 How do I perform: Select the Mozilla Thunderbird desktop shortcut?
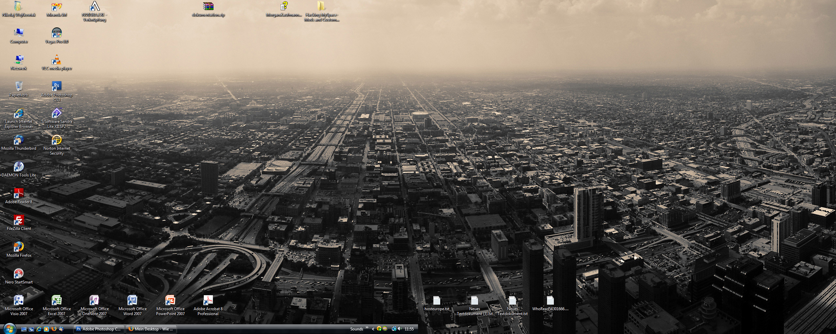(x=19, y=140)
